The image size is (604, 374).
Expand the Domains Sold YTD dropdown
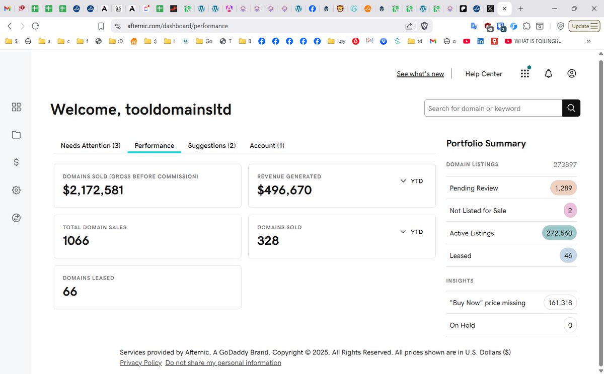pos(412,232)
